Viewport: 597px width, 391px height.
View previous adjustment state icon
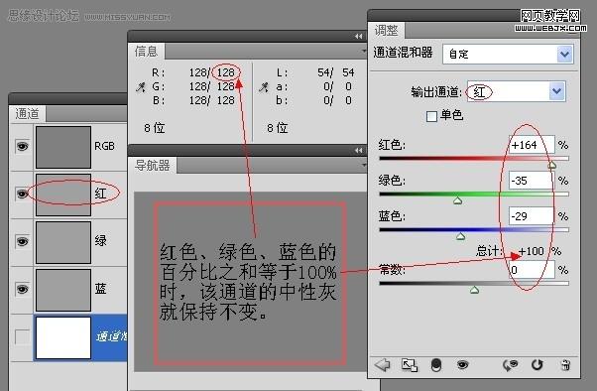pyautogui.click(x=511, y=365)
